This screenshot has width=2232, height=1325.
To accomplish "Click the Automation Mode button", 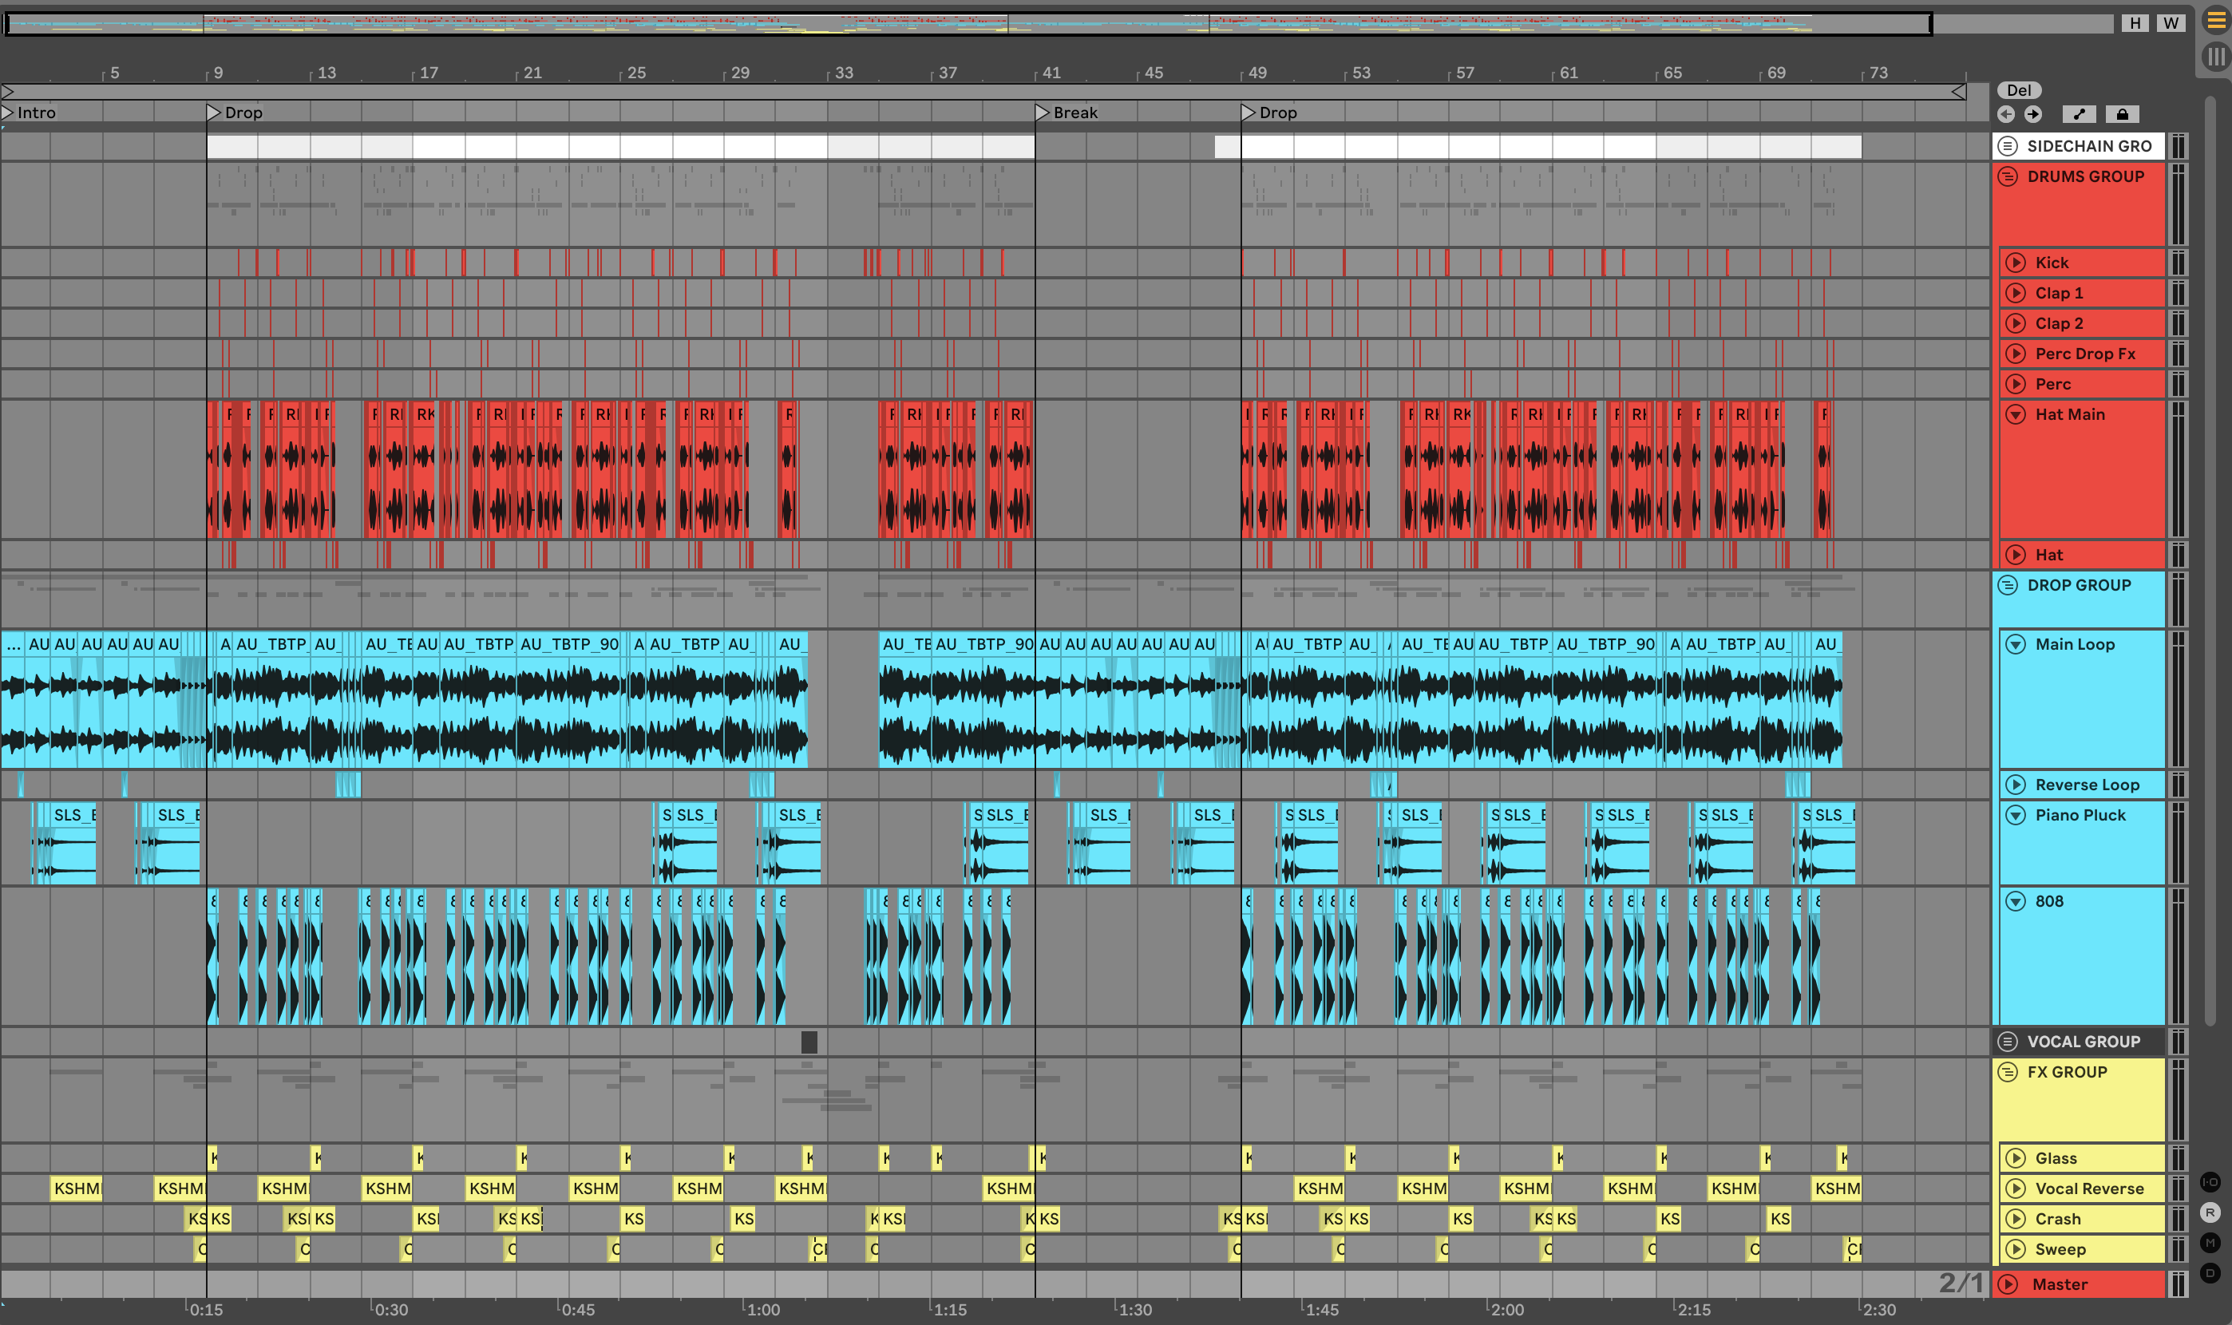I will 2079,114.
